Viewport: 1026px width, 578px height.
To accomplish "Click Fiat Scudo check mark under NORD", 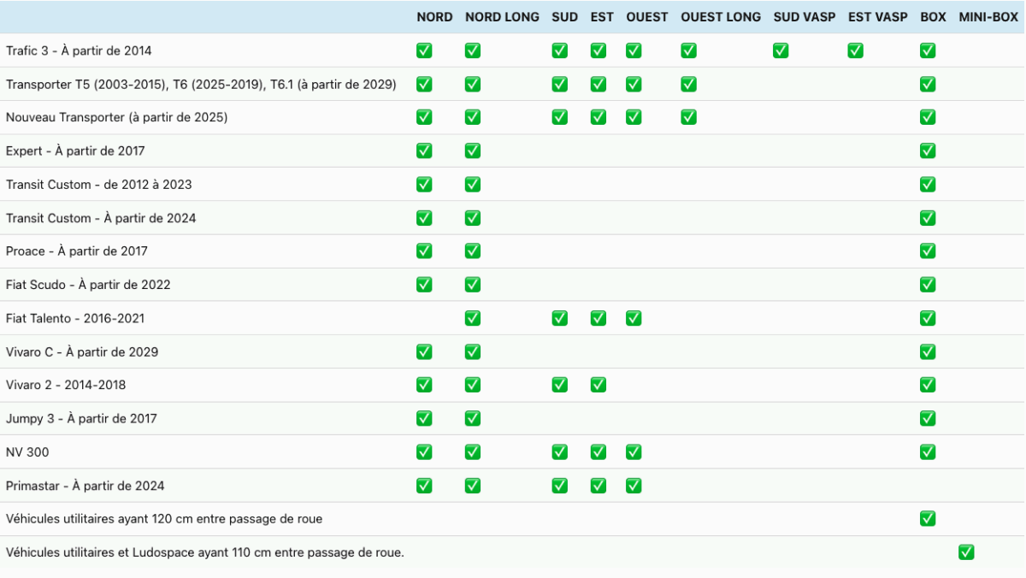I will [424, 285].
